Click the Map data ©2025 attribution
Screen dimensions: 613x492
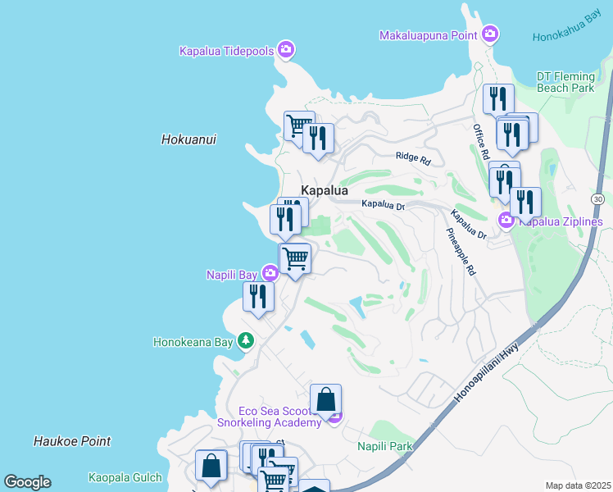point(579,486)
